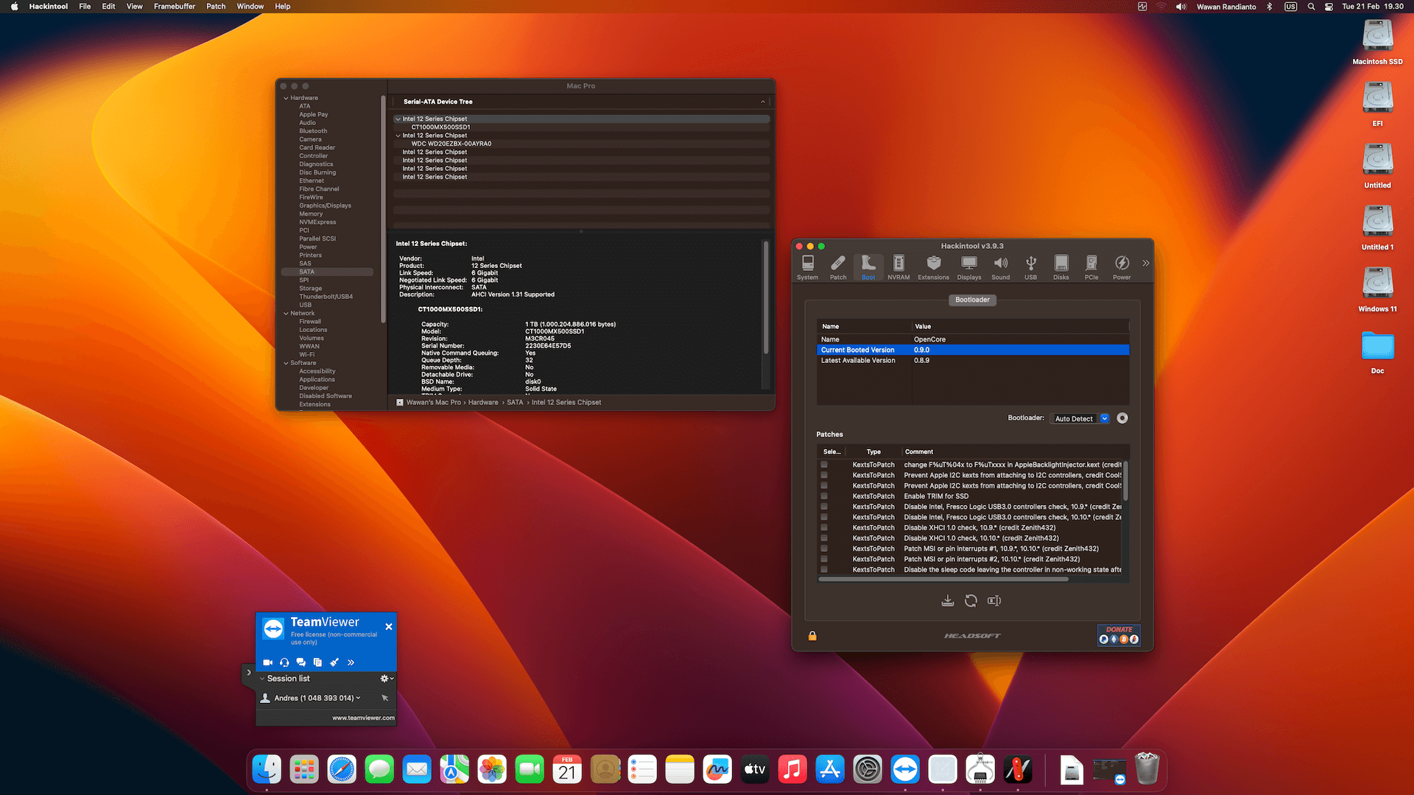
Task: Click the orange lock icon in Hackintool
Action: [x=812, y=635]
